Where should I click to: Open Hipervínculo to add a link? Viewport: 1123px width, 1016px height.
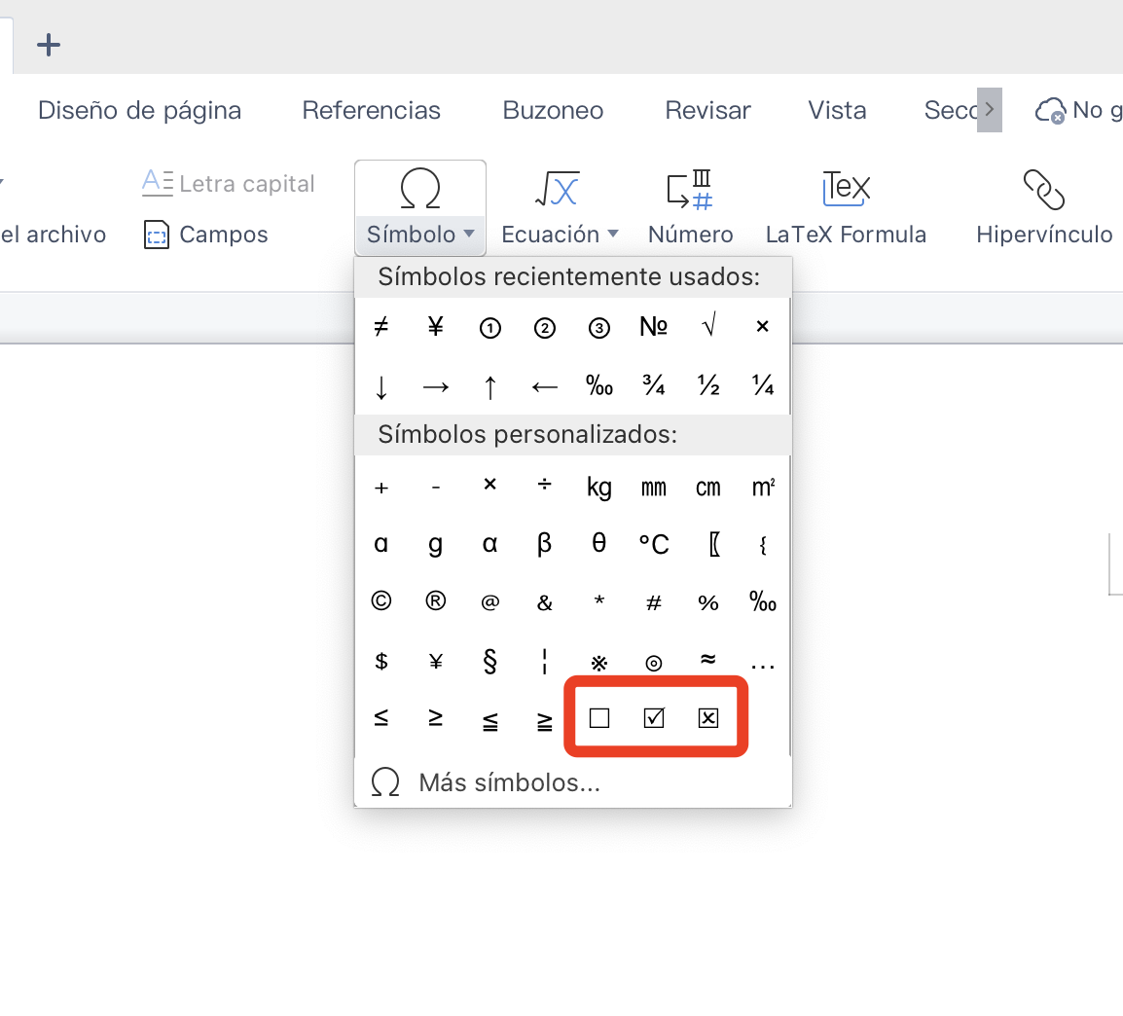(1043, 190)
